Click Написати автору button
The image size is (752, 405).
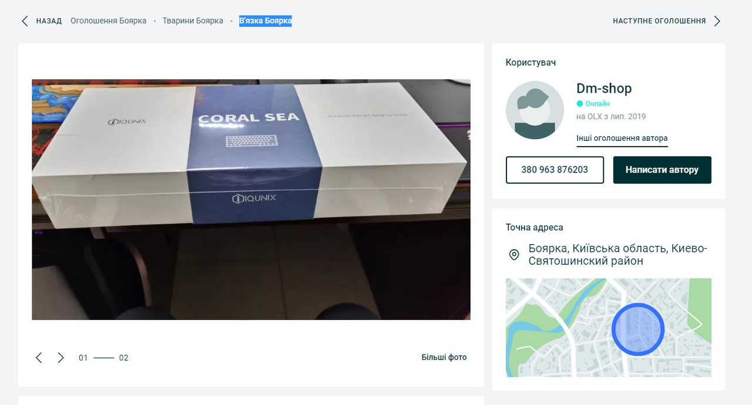click(662, 170)
